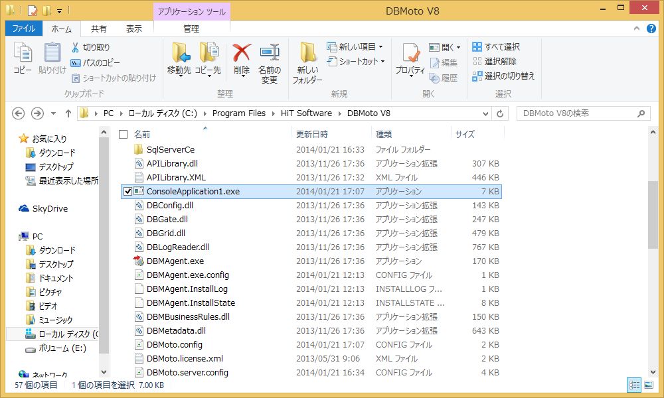664x398 pixels.
Task: Open the Shortcut (ショートカット) dropdown
Action: [x=356, y=61]
